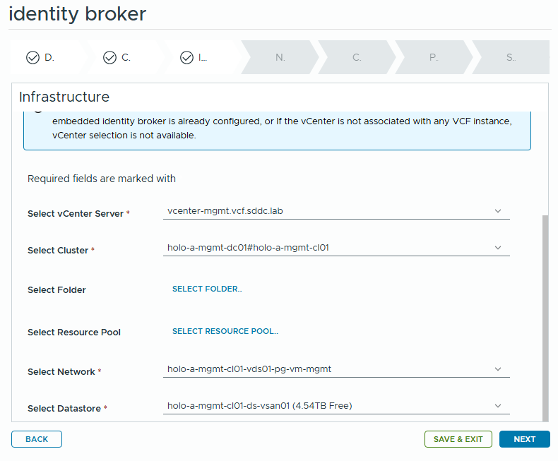Click the vertical scrollbar thumb
The height and width of the screenshot is (461, 558).
[x=545, y=318]
